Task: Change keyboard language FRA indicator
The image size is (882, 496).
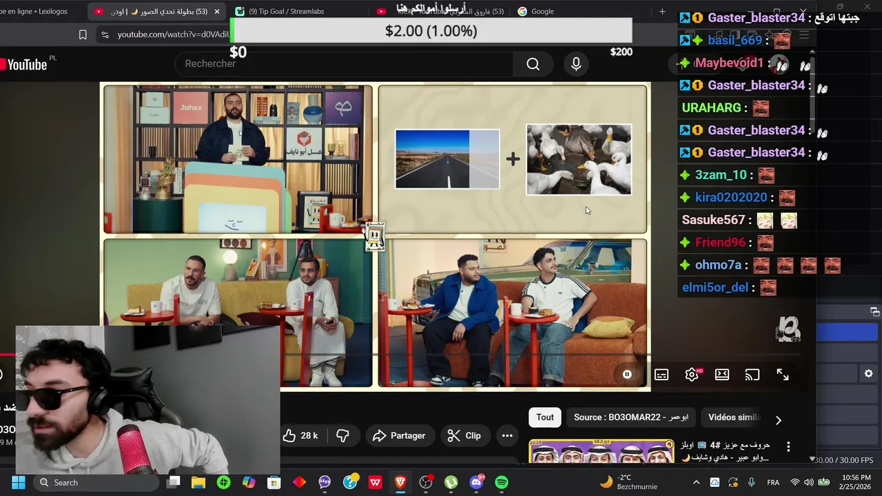Action: (773, 482)
